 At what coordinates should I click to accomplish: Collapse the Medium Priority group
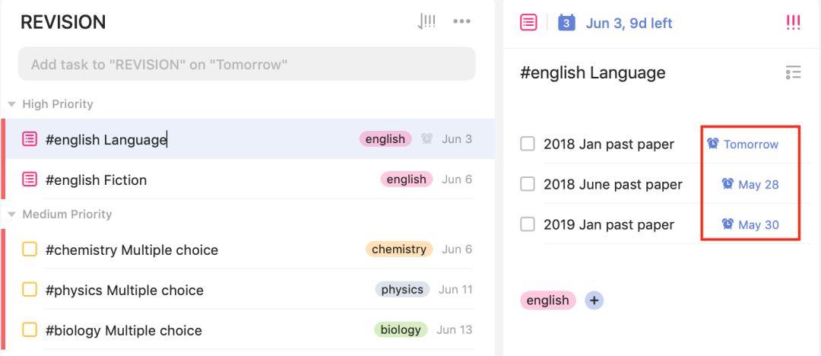[x=12, y=215]
